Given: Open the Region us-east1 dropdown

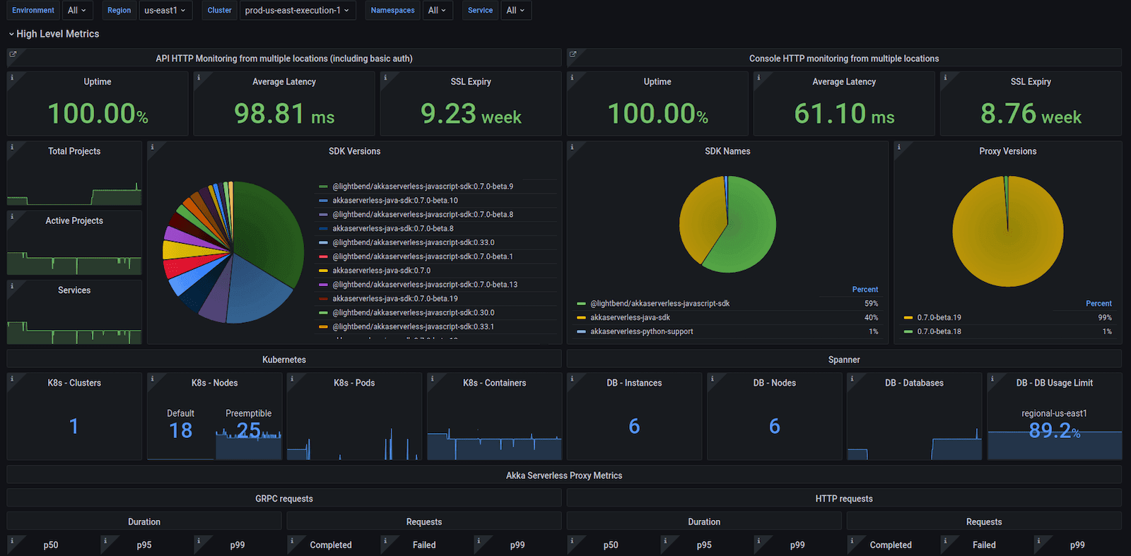Looking at the screenshot, I should point(165,11).
